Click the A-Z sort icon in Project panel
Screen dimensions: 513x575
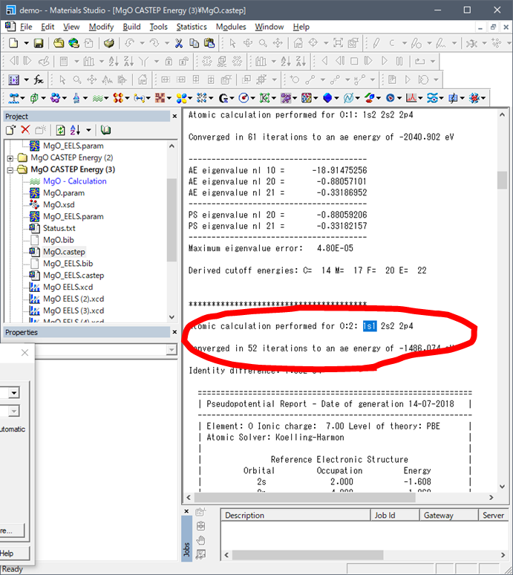[76, 130]
